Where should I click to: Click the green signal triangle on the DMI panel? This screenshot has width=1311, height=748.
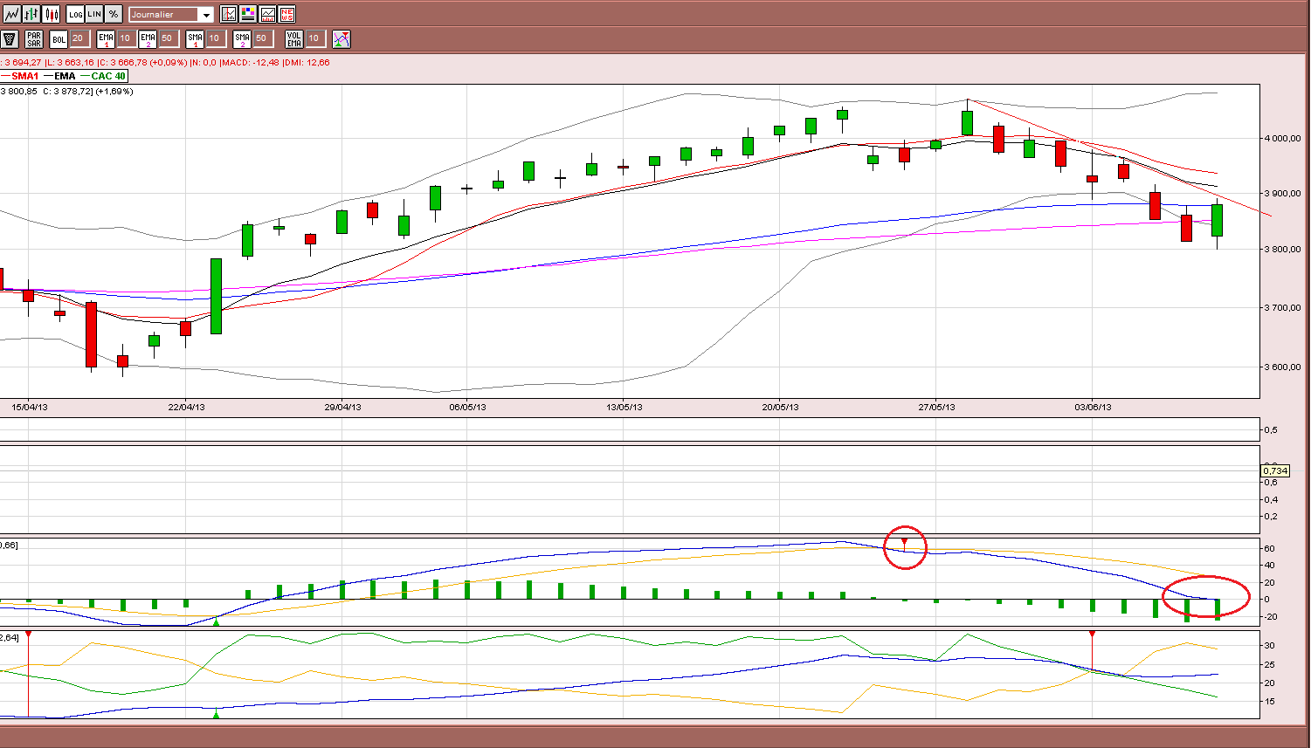point(217,715)
